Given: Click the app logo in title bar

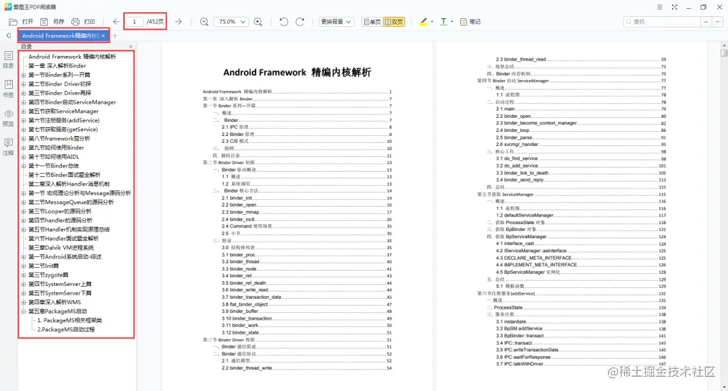Looking at the screenshot, I should [x=7, y=7].
